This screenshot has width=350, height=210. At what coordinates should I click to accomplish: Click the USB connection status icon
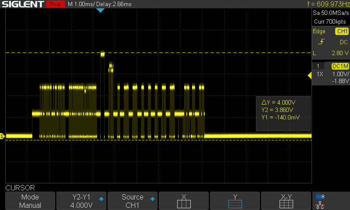coord(320,196)
